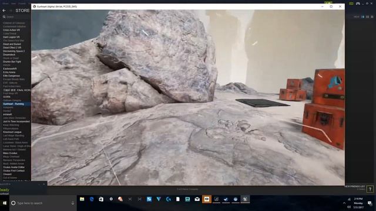This screenshot has width=376, height=211.
Task: Select Echo Arena in library list
Action: click(9, 72)
